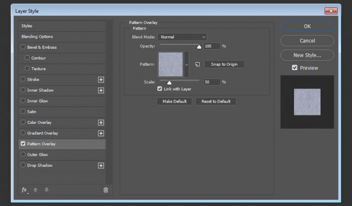This screenshot has height=206, width=352.
Task: Open the Styles section
Action: (27, 25)
